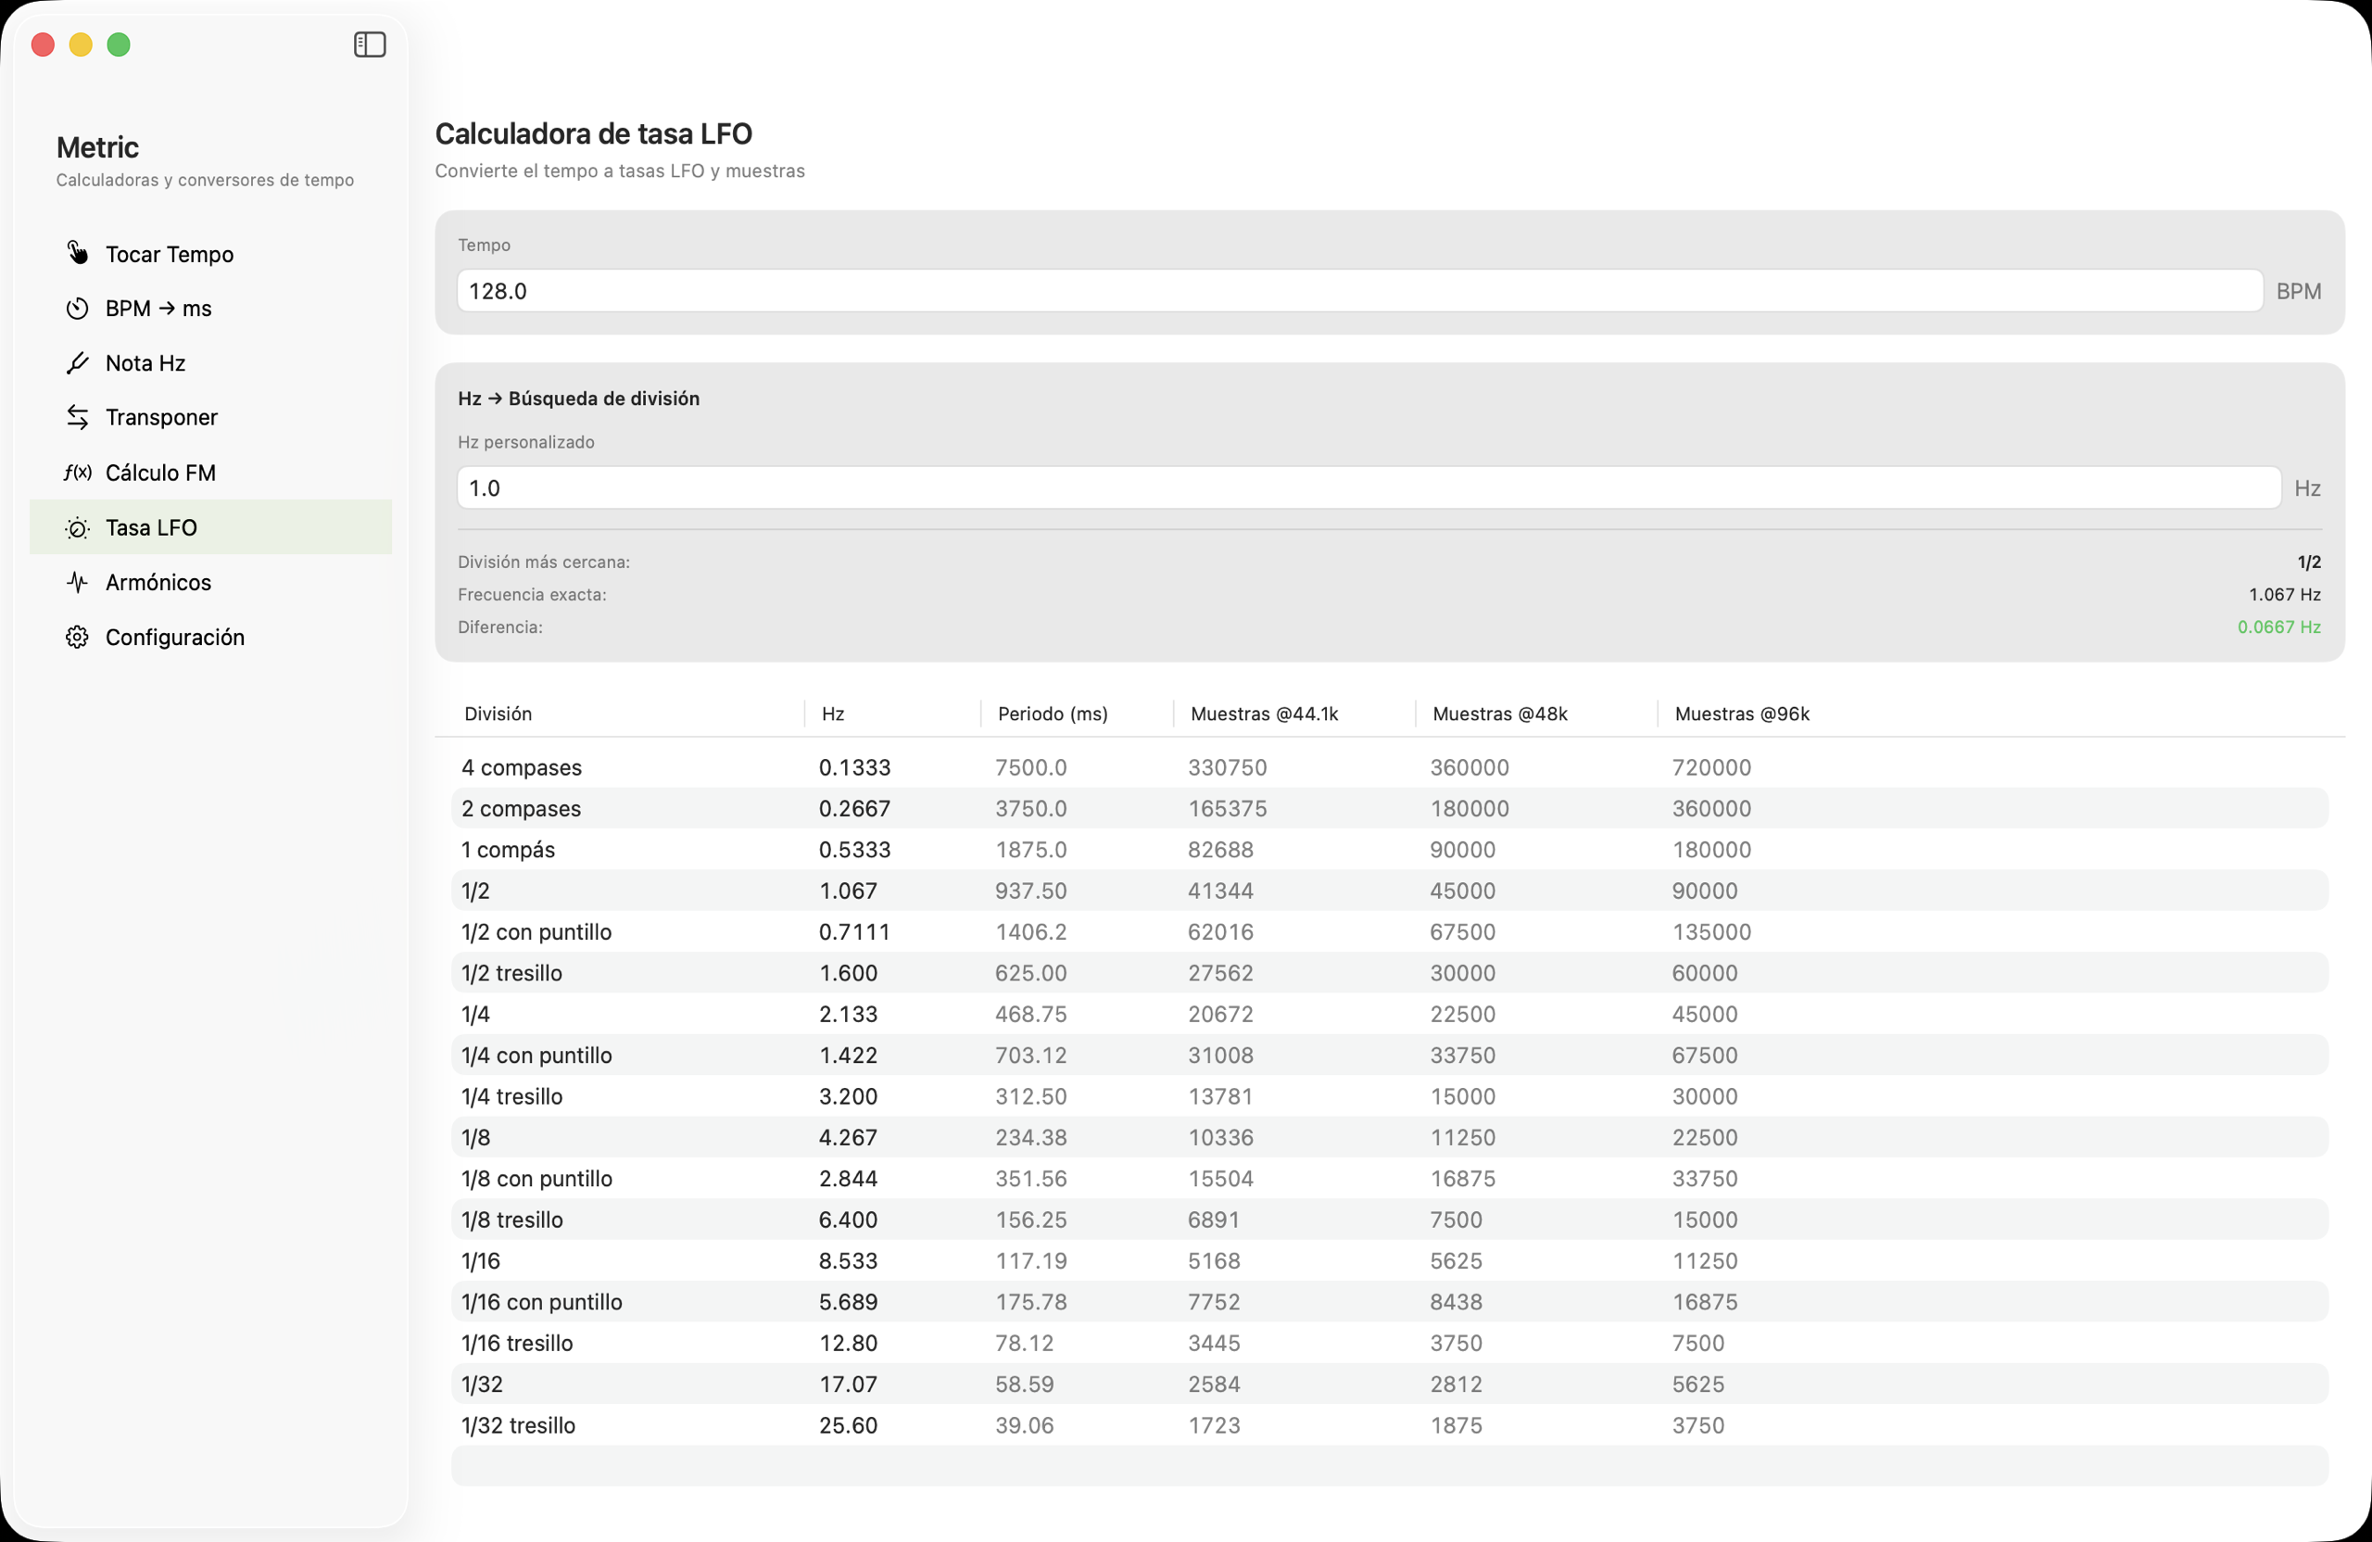Focus the Hz personalizado input field
This screenshot has width=2372, height=1542.
[x=1369, y=488]
